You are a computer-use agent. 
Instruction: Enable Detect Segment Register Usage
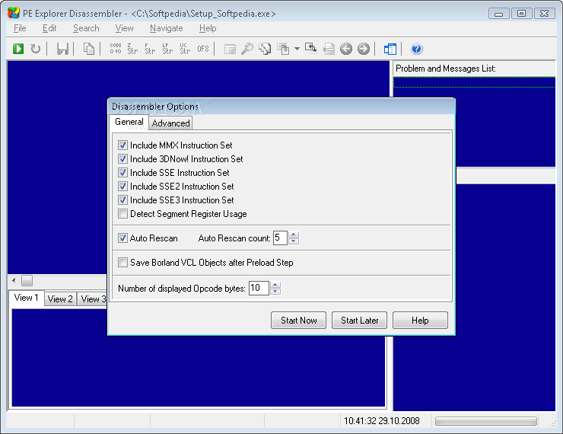coord(122,214)
